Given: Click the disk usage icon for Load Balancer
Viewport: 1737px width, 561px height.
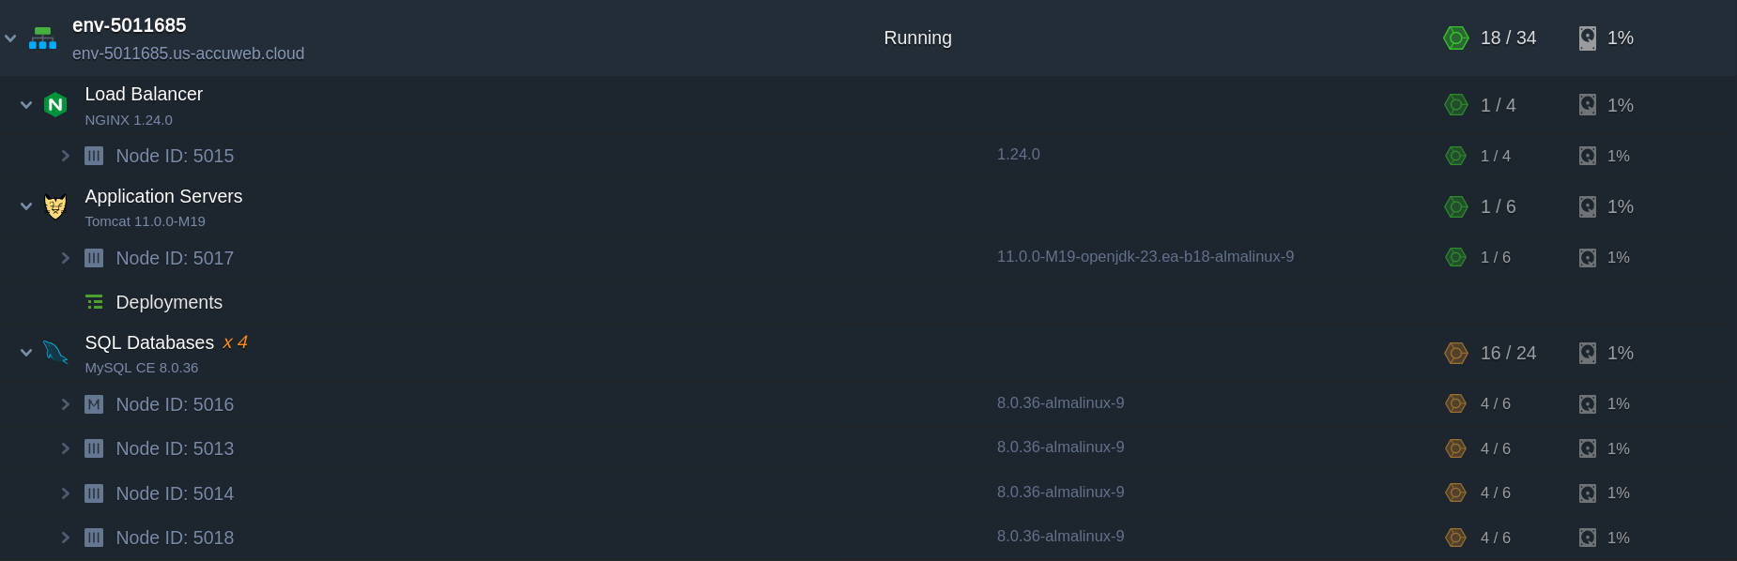Looking at the screenshot, I should point(1587,105).
